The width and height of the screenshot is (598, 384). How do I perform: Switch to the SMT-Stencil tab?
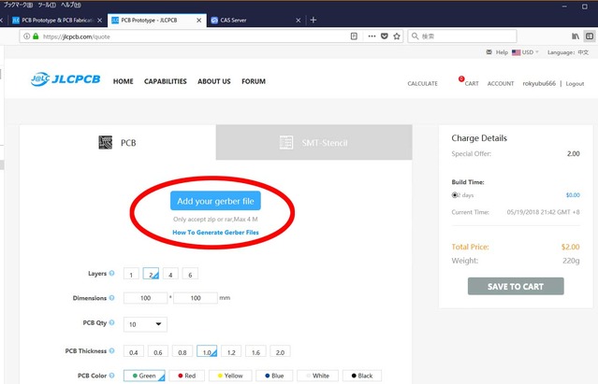click(x=314, y=142)
